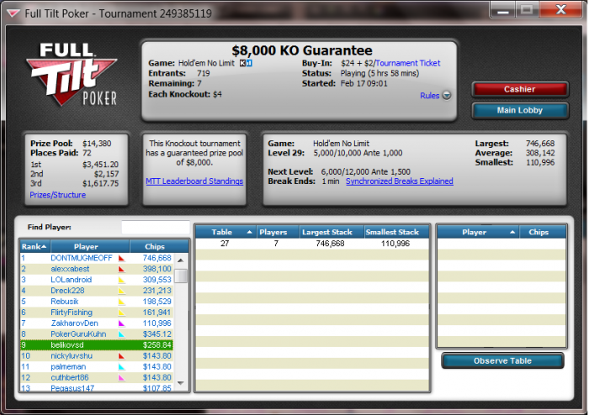Sort tables by Largest Stack header
The height and width of the screenshot is (415, 589).
tap(332, 232)
